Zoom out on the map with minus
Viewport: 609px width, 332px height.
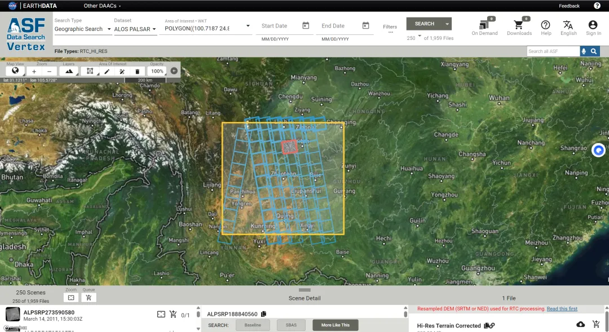[49, 71]
